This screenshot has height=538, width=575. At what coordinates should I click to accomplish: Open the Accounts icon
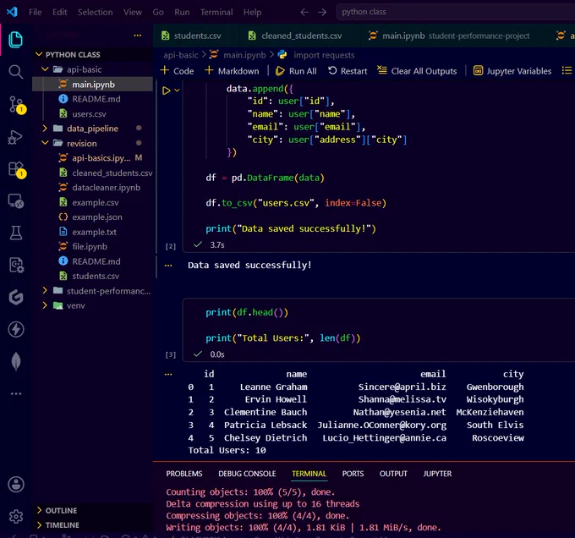click(16, 484)
